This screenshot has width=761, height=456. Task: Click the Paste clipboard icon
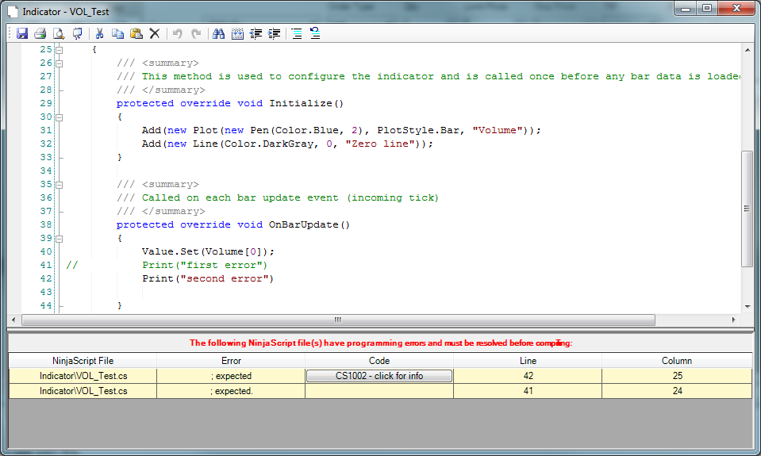click(136, 33)
